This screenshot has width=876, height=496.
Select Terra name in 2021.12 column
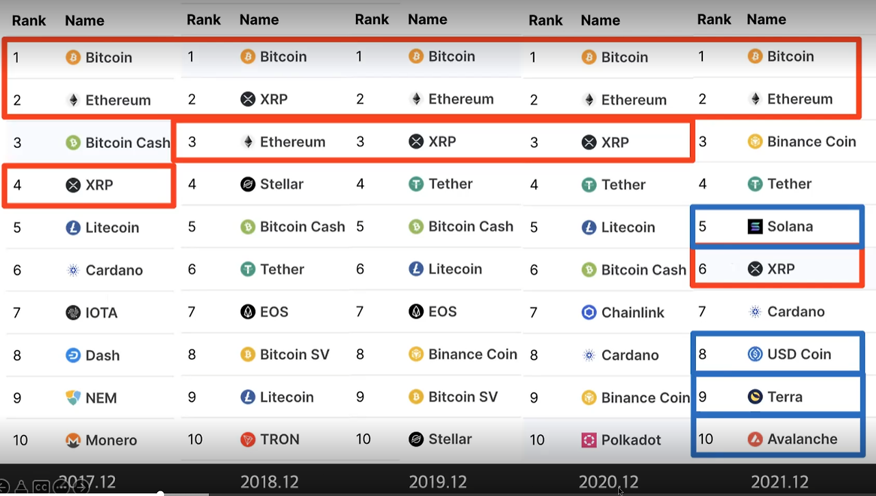[785, 397]
